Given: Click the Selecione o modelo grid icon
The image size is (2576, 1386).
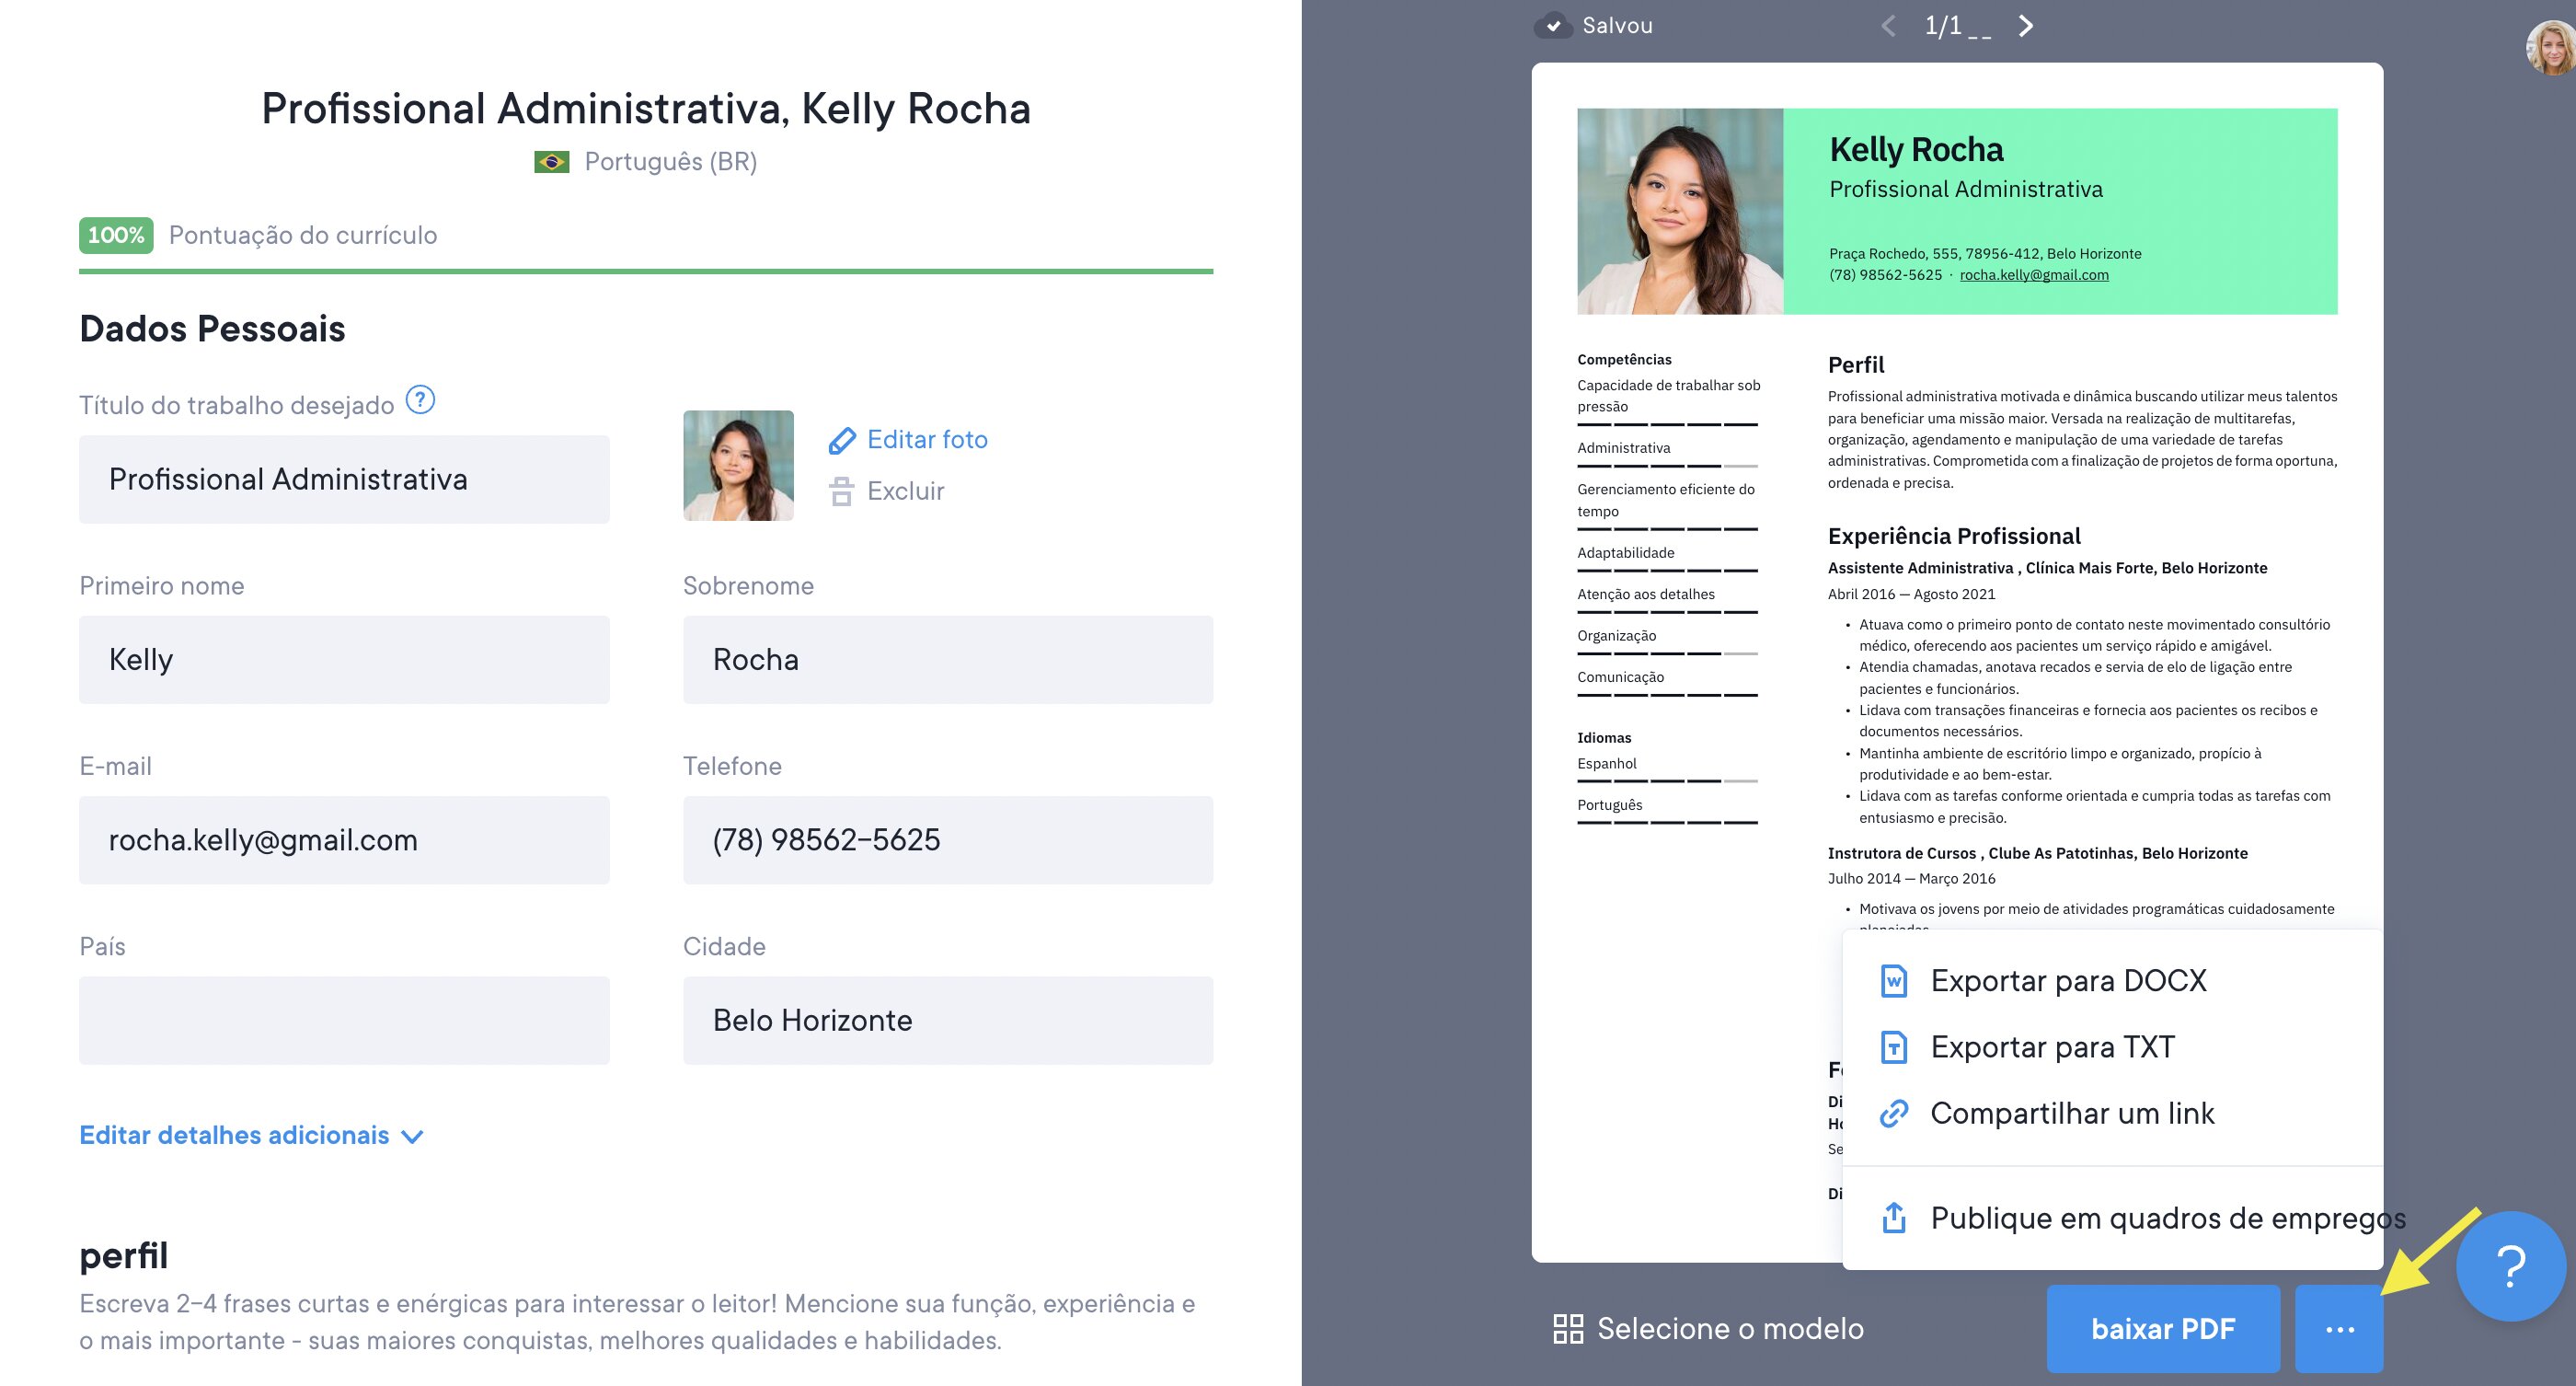Looking at the screenshot, I should pos(1568,1329).
